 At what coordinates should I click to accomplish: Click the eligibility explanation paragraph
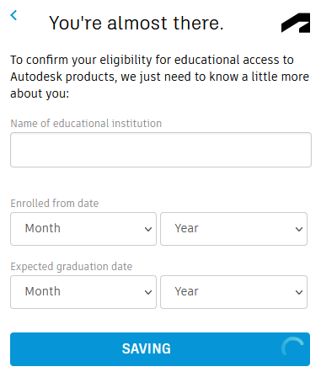click(x=159, y=77)
